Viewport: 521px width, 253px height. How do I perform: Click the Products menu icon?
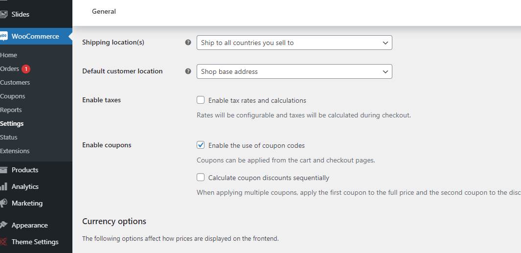pos(3,170)
